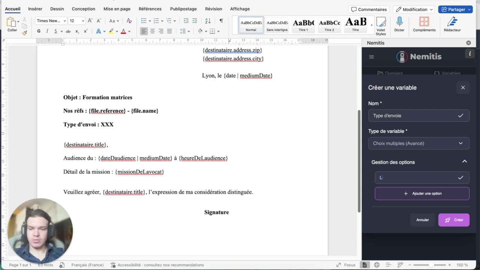Viewport: 480px width, 270px height.
Task: Switch to the Insérer tab
Action: (x=35, y=9)
